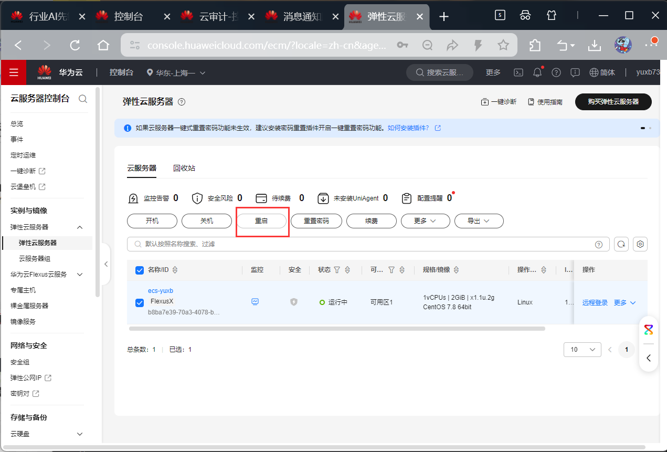667x452 pixels.
Task: Click the 远程登录 link
Action: 595,303
